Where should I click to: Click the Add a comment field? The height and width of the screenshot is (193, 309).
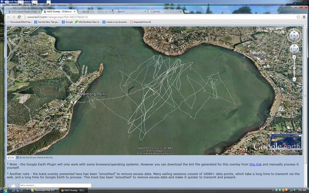coord(55,186)
